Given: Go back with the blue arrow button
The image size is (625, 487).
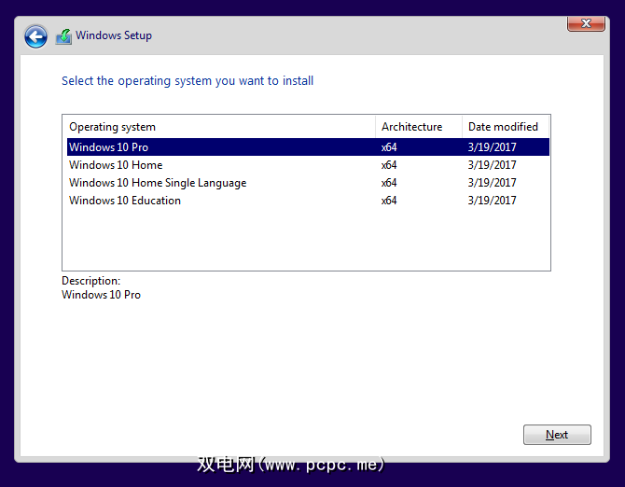Looking at the screenshot, I should (x=35, y=36).
